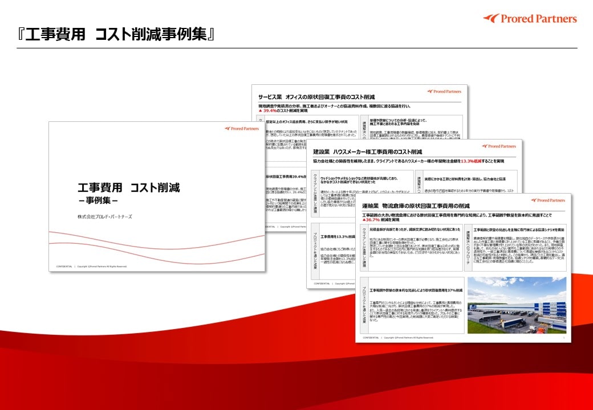Click the 13.3%低減 highlighted text

(x=471, y=161)
